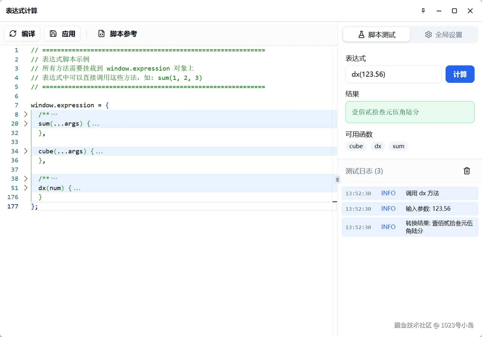This screenshot has height=337, width=482.
Task: Click the editor vertical scrollbar marker
Action: 335,202
